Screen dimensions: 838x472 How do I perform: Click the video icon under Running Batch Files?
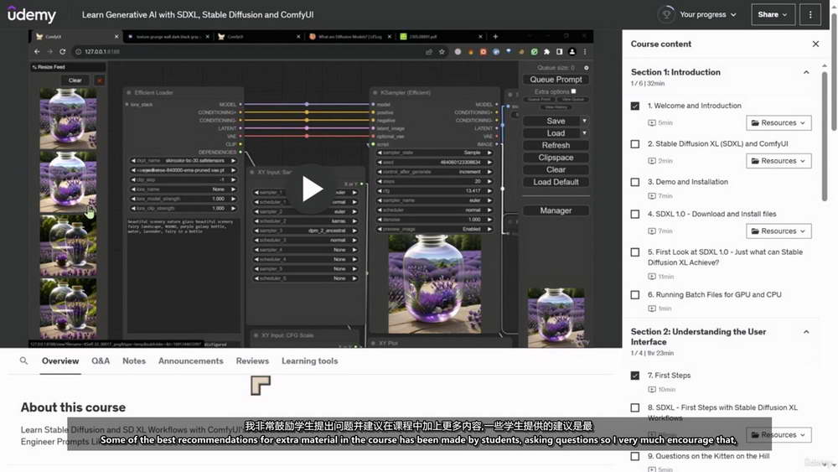coord(651,309)
